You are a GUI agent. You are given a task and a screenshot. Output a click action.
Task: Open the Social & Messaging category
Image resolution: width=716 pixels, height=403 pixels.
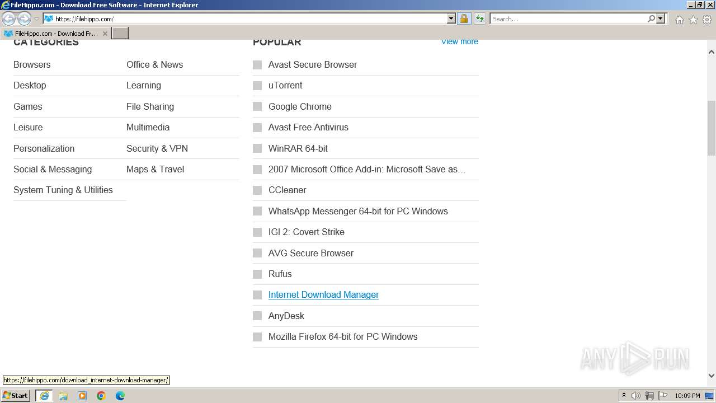pyautogui.click(x=53, y=169)
